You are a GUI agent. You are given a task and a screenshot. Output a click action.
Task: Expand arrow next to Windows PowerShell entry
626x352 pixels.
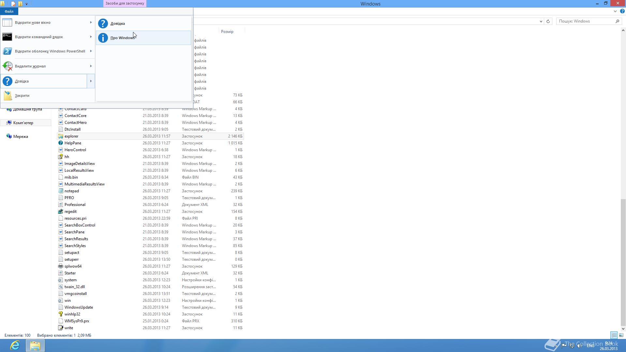click(91, 51)
